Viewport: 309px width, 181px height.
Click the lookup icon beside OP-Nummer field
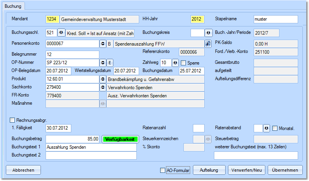(103, 62)
